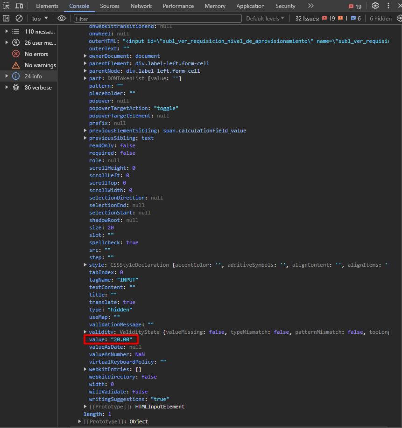Open console settings gear beside hidden count
Image resolution: width=402 pixels, height=428 pixels.
pos(399,18)
